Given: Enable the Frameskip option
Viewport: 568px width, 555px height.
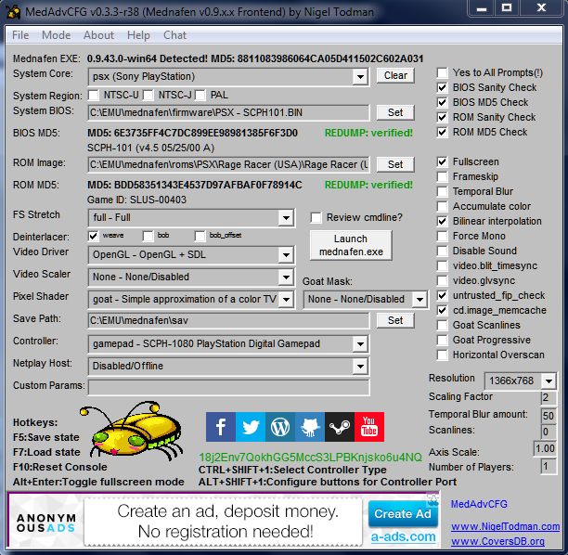Looking at the screenshot, I should click(x=442, y=176).
